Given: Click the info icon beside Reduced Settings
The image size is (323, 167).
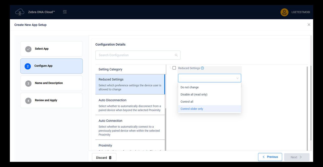Looking at the screenshot, I should 202,68.
